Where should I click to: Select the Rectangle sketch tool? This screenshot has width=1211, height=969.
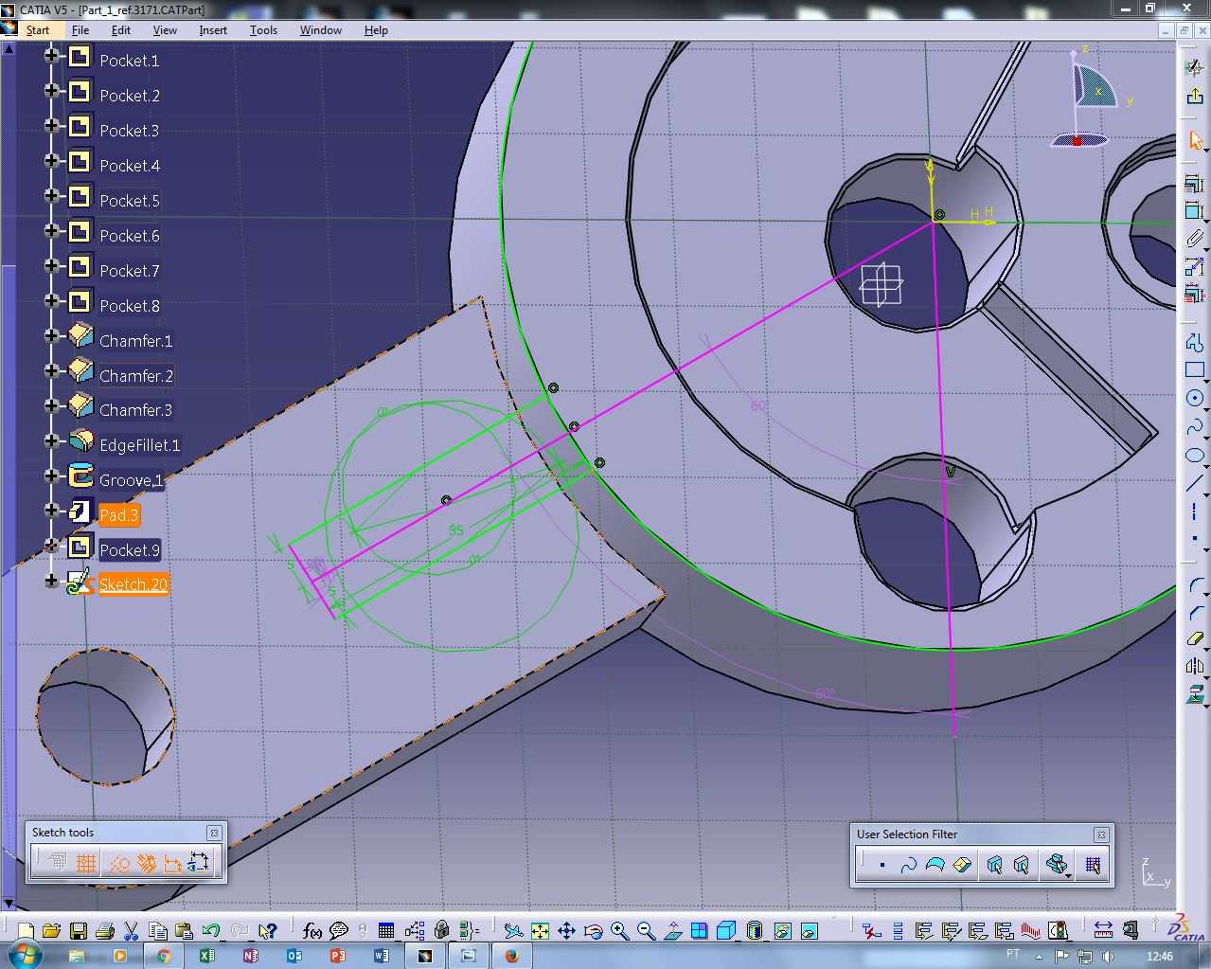tap(1195, 369)
